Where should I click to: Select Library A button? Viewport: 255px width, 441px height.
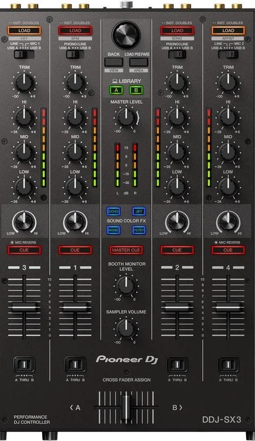click(x=116, y=91)
